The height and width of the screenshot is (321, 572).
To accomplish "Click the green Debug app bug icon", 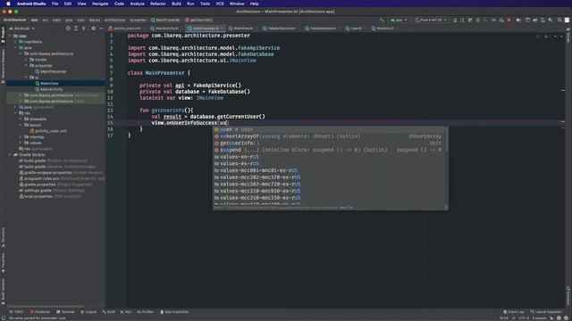I will 478,20.
